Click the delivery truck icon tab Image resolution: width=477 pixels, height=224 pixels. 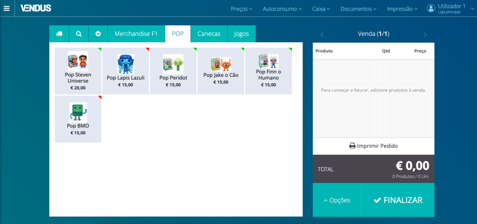[x=59, y=34]
